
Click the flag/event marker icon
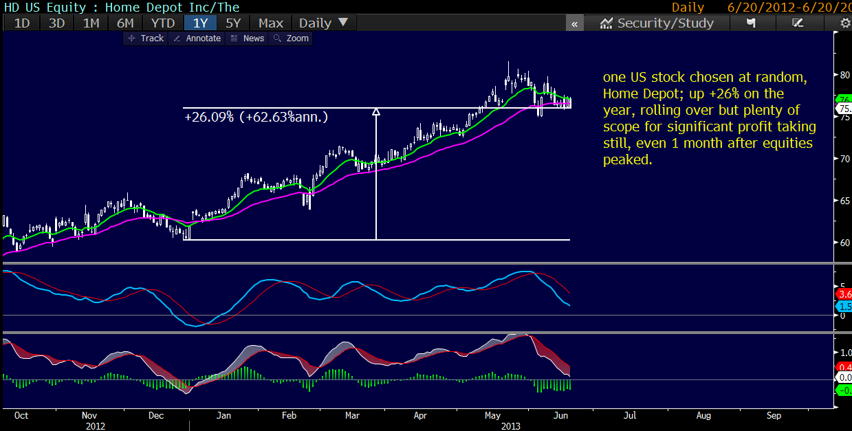coord(752,23)
